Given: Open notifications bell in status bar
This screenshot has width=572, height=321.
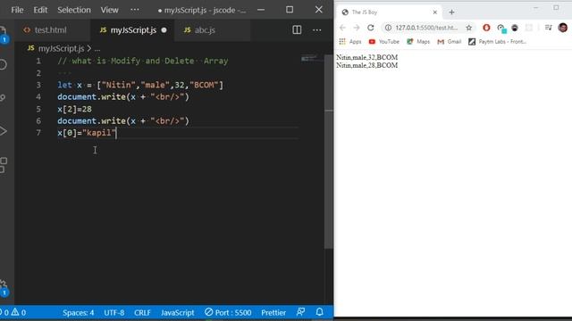Looking at the screenshot, I should 320,312.
